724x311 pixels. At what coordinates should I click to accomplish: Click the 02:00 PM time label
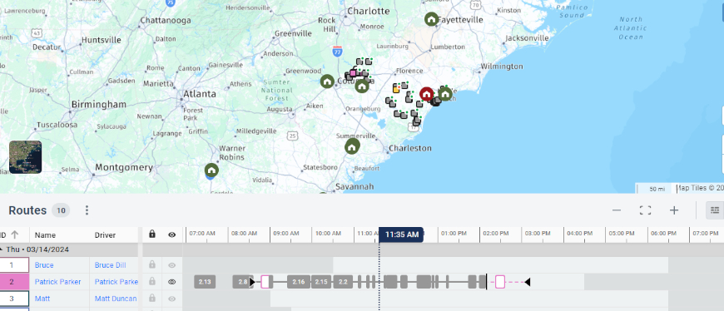(495, 234)
